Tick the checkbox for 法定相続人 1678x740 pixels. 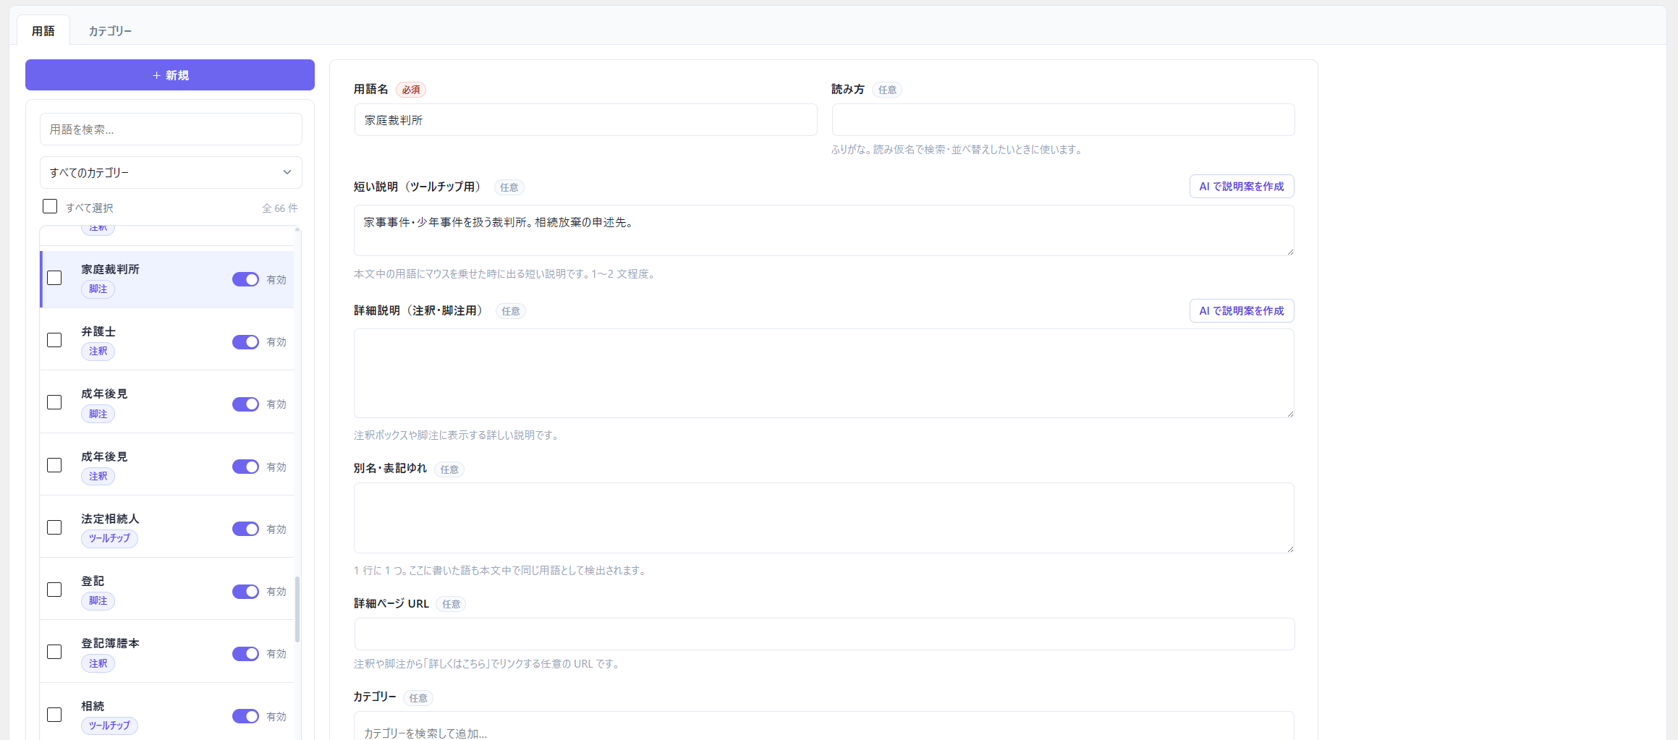(x=54, y=527)
